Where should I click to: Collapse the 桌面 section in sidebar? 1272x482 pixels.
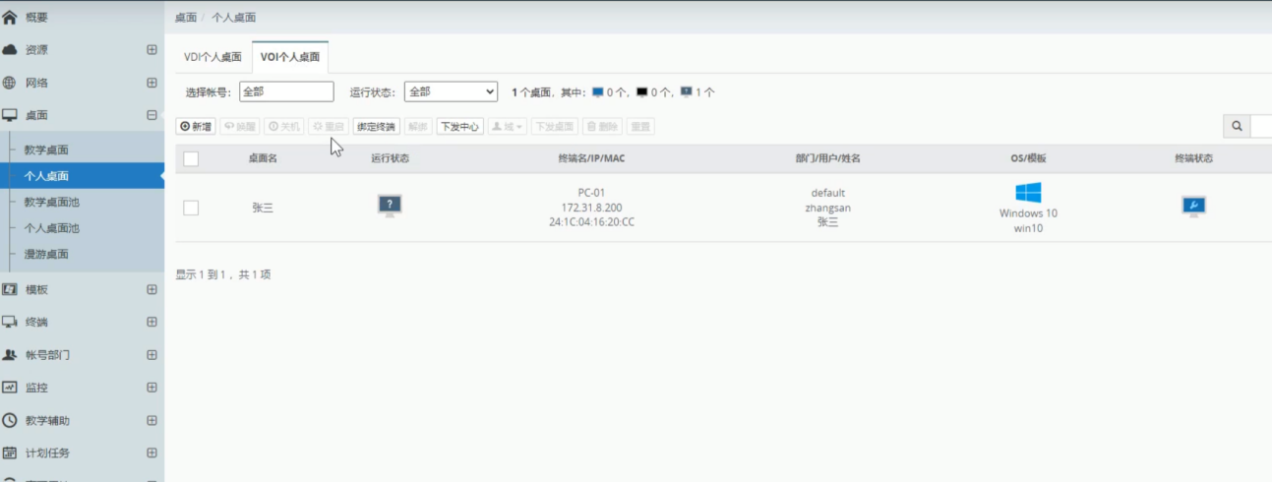coord(151,115)
